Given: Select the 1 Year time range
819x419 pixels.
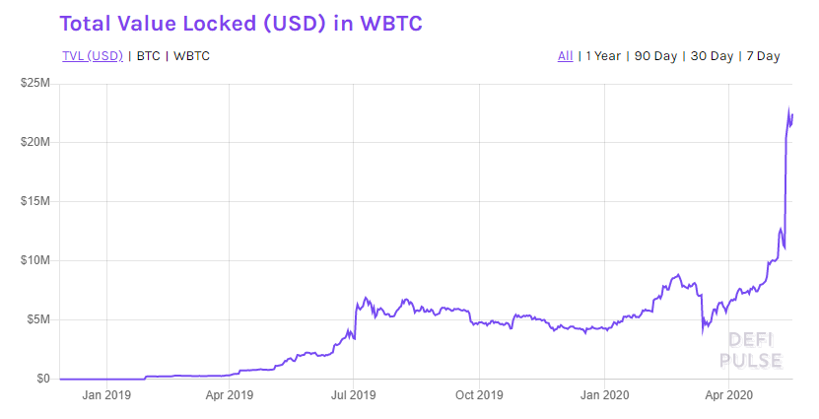Looking at the screenshot, I should pyautogui.click(x=603, y=56).
